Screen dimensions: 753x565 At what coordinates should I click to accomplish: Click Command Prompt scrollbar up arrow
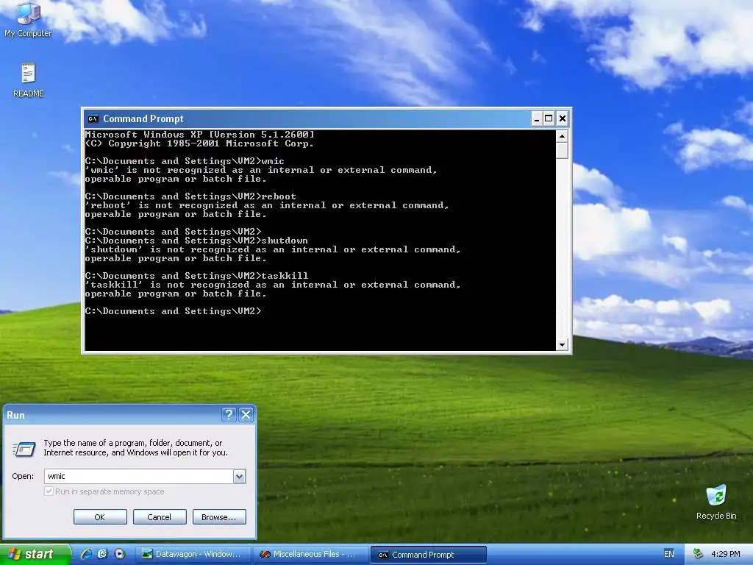coord(562,136)
